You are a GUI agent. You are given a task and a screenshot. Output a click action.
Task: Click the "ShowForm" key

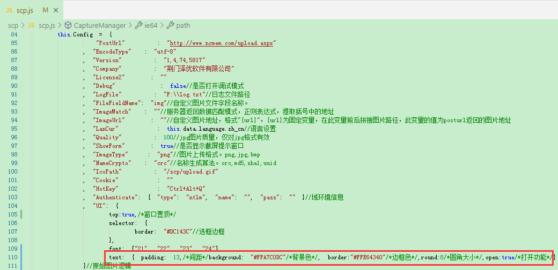pyautogui.click(x=109, y=145)
